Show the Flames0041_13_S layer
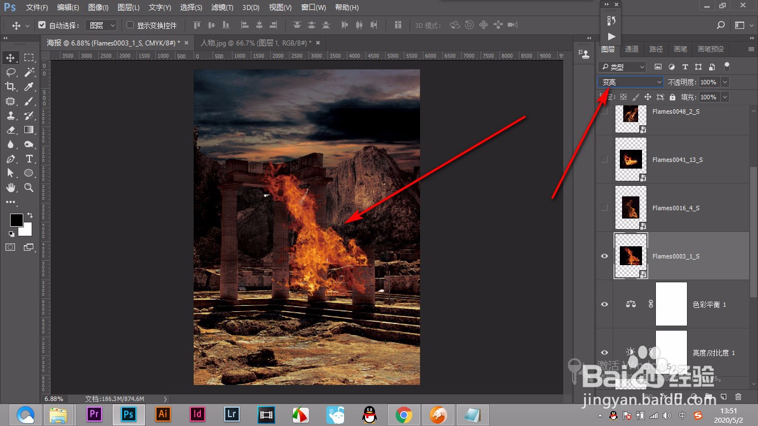758x426 pixels. coord(605,159)
